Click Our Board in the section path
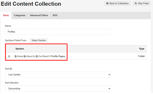 coord(43,56)
